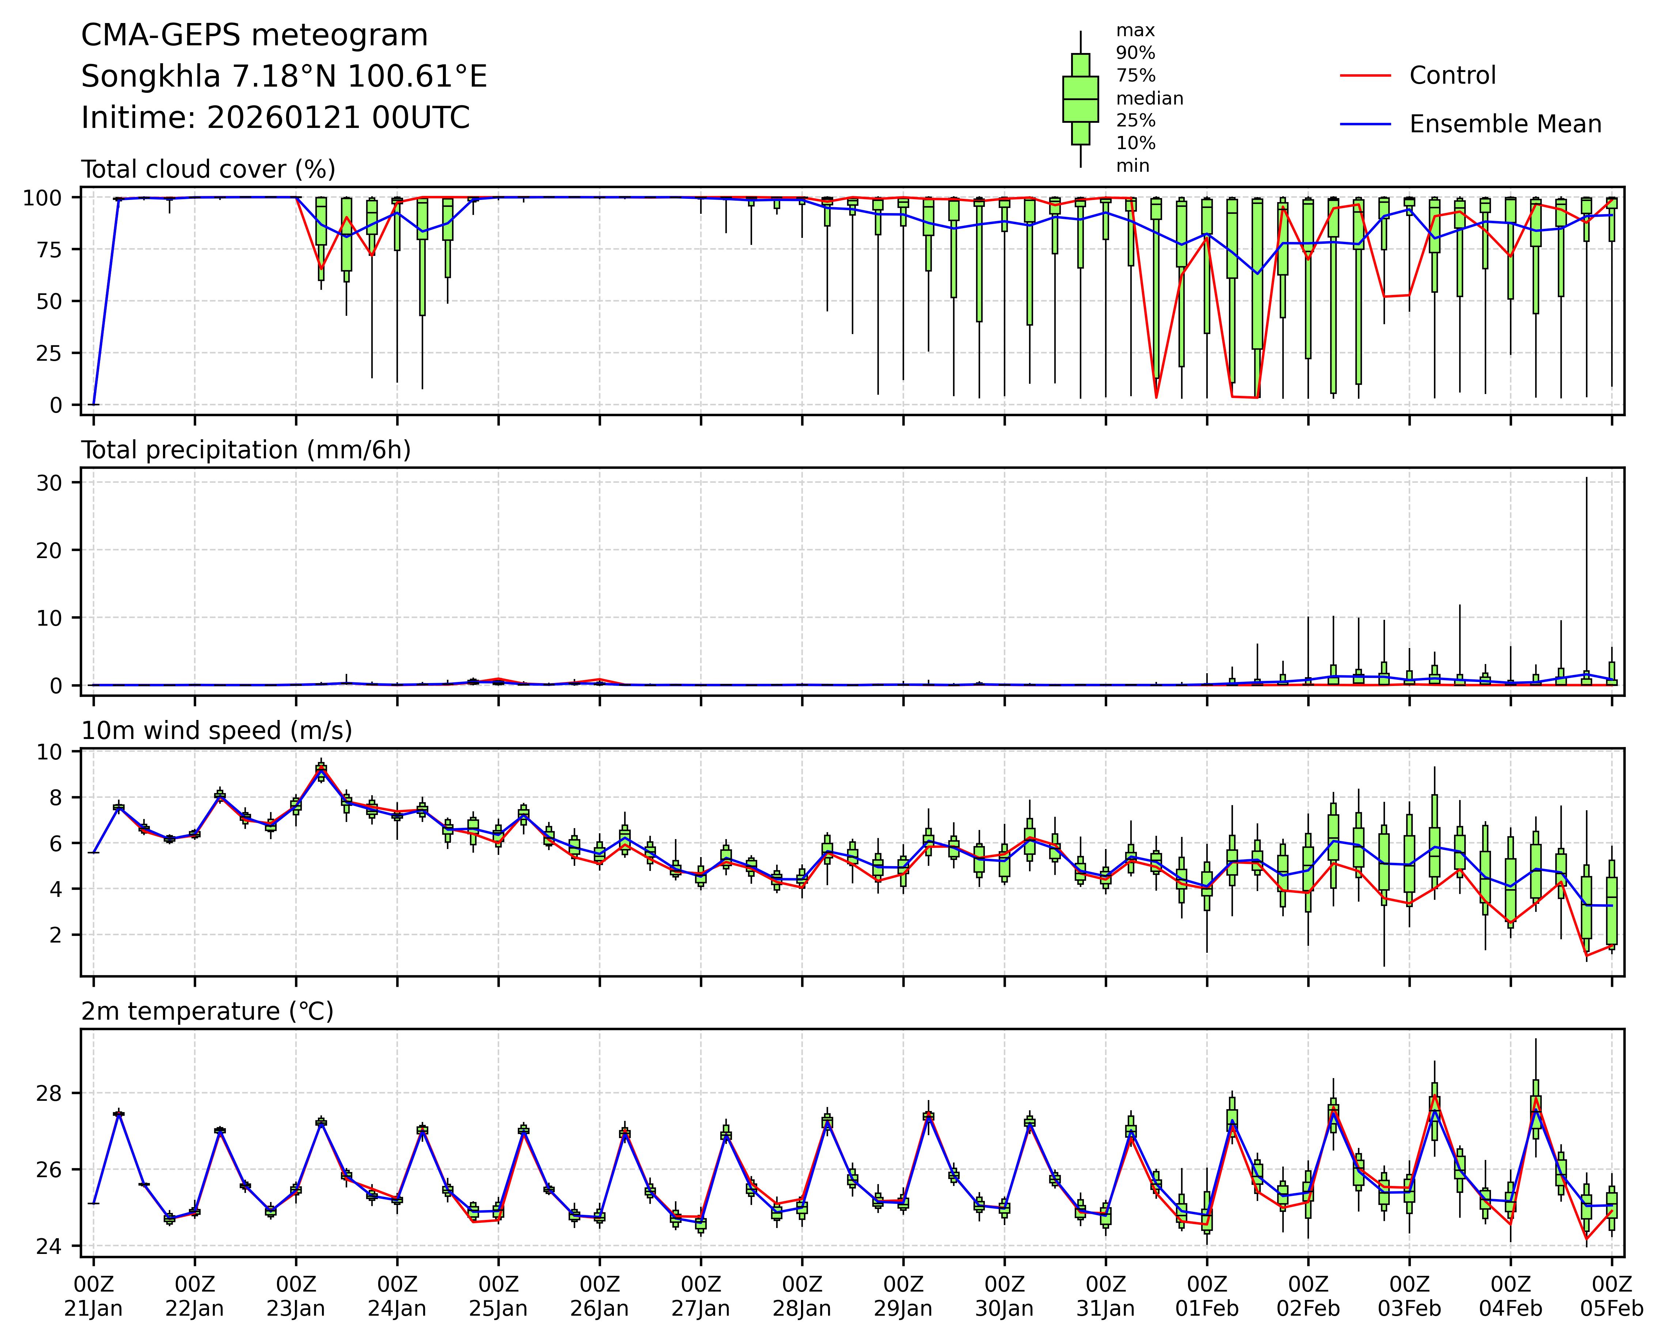Viewport: 1666px width, 1342px height.
Task: Click the 'median' legend percentile label
Action: pos(1149,99)
